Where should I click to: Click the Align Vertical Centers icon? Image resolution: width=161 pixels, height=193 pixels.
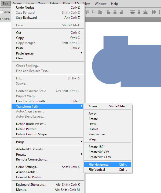pos(94,12)
